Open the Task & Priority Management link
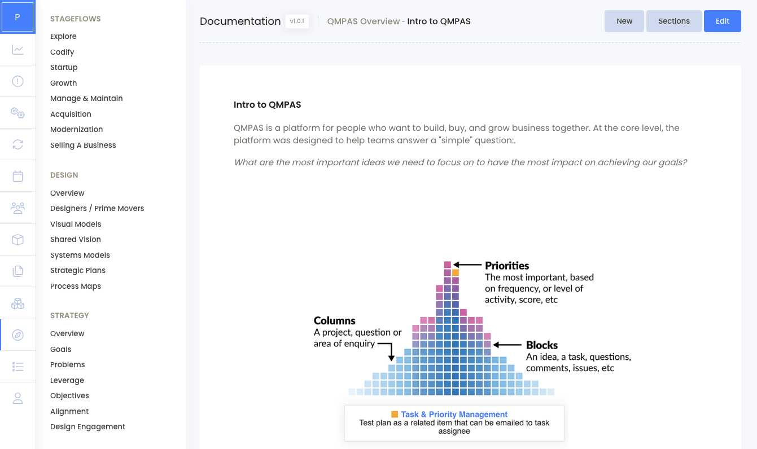The height and width of the screenshot is (449, 757). click(454, 413)
